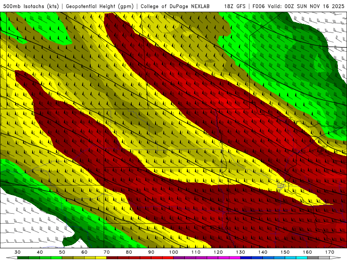Click the "Geopotential Height (gpm)" title text

point(100,6)
